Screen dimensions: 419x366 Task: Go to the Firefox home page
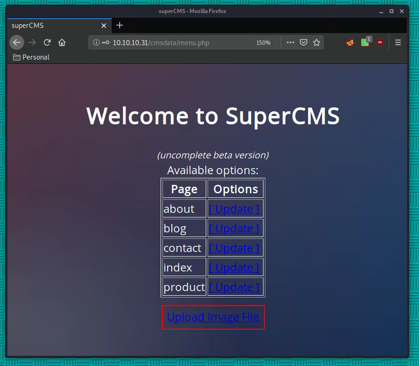[x=61, y=42]
